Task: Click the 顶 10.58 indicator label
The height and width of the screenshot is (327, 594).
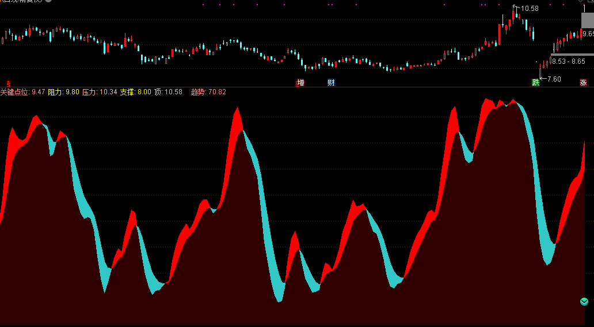Action: (x=168, y=92)
